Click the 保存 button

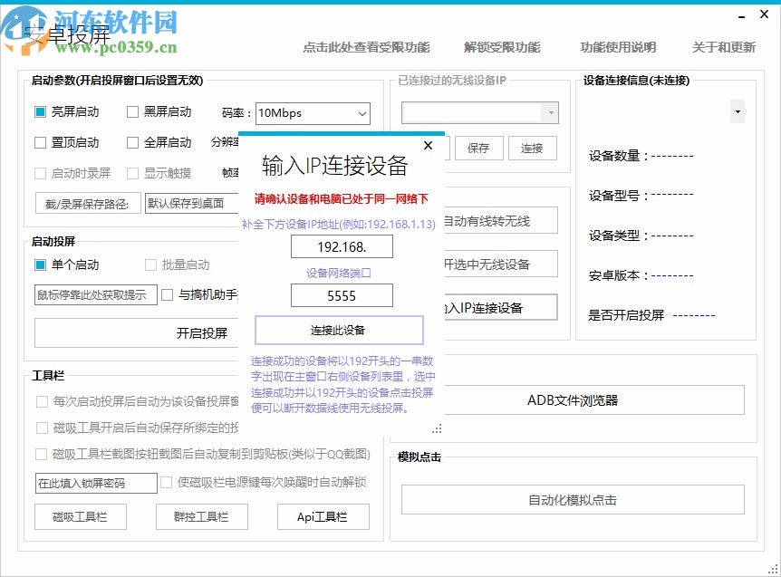coord(479,148)
